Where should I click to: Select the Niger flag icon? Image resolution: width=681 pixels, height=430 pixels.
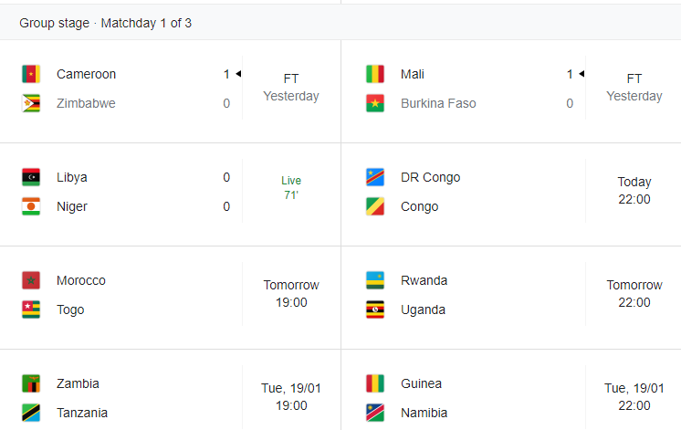[x=31, y=206]
